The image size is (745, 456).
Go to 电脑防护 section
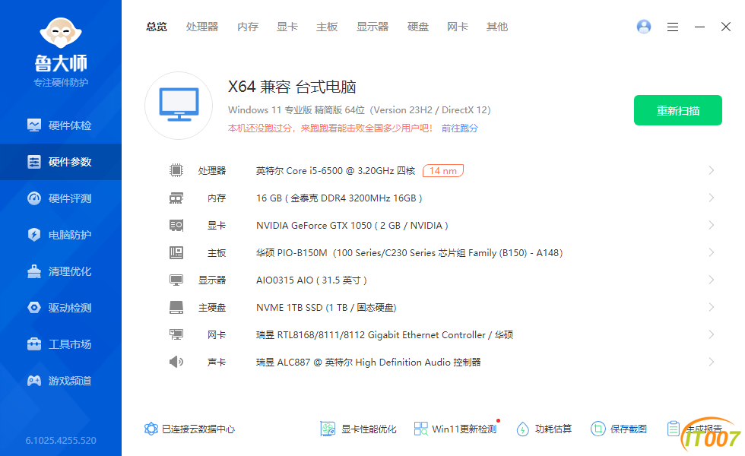(x=60, y=235)
